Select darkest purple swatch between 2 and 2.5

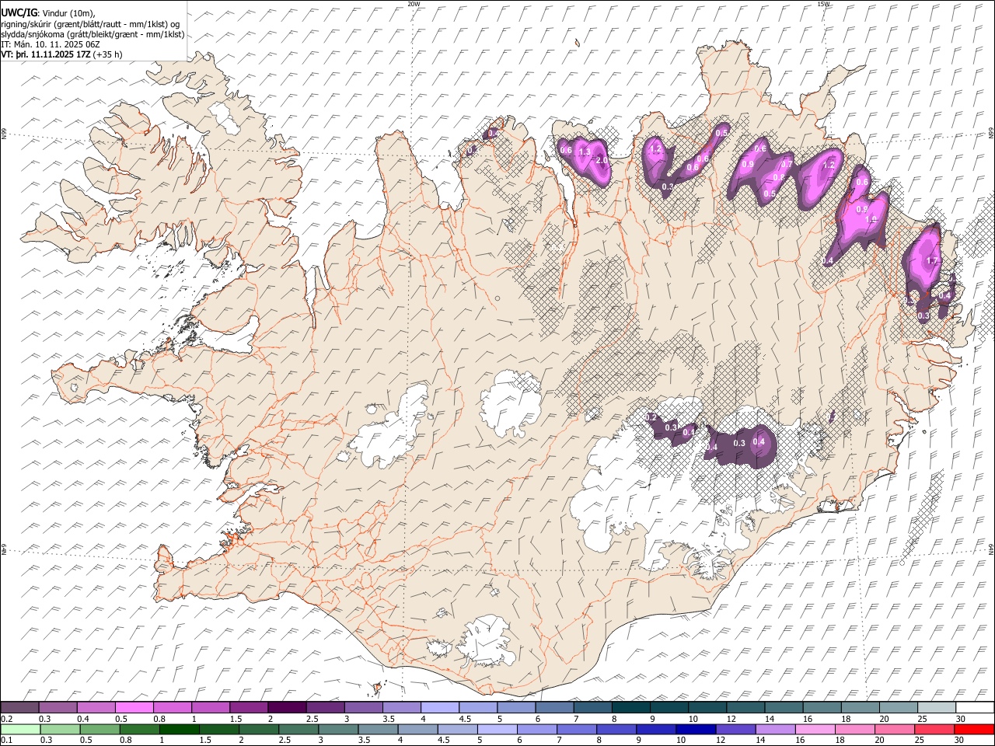(x=287, y=708)
